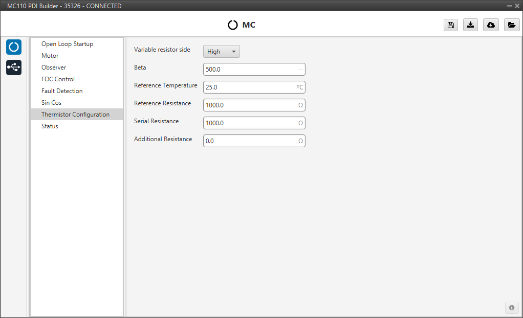523x318 pixels.
Task: Click the info icon at bottom right
Action: (511, 307)
